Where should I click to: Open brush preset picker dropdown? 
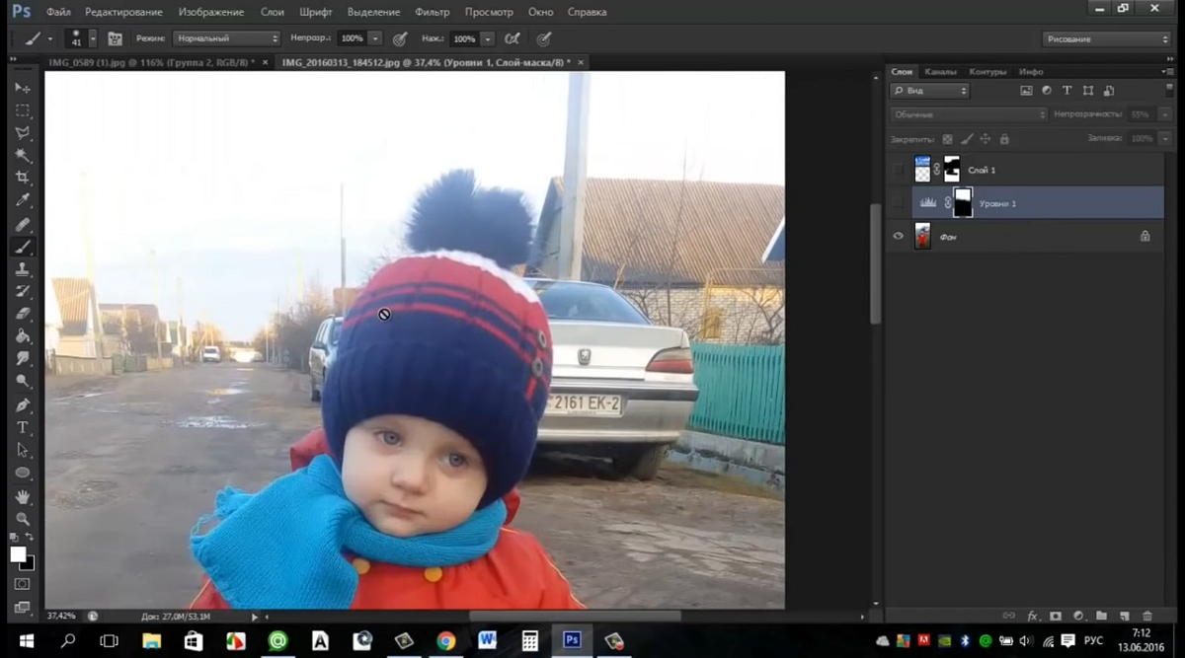point(93,38)
